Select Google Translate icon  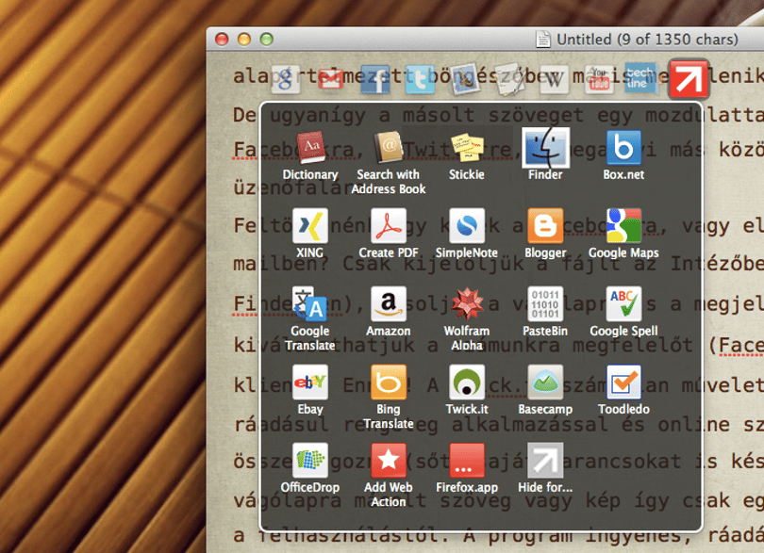pos(310,303)
